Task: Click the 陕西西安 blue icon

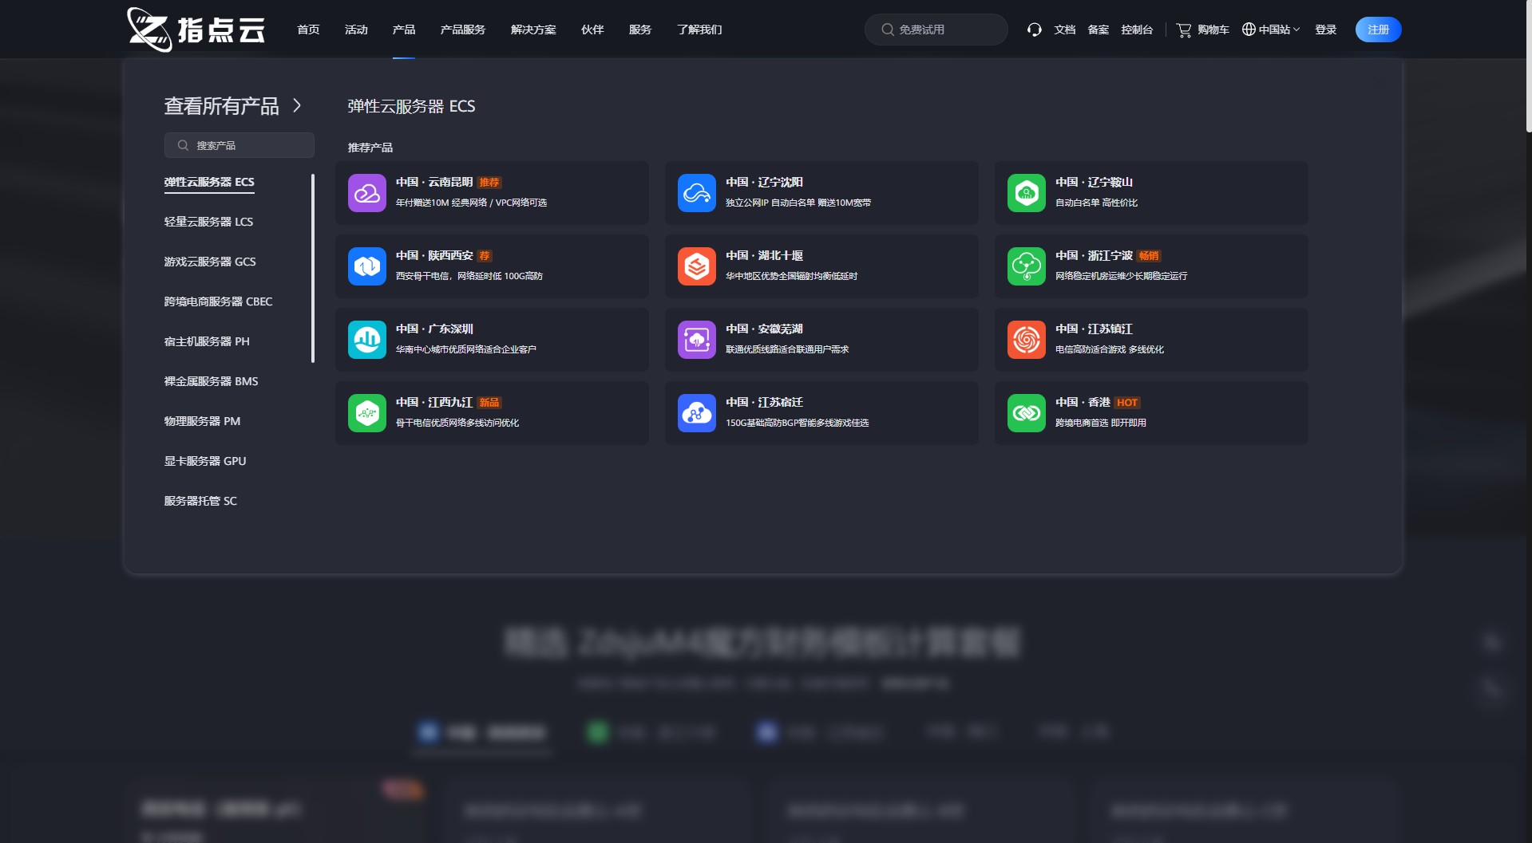Action: [x=367, y=266]
